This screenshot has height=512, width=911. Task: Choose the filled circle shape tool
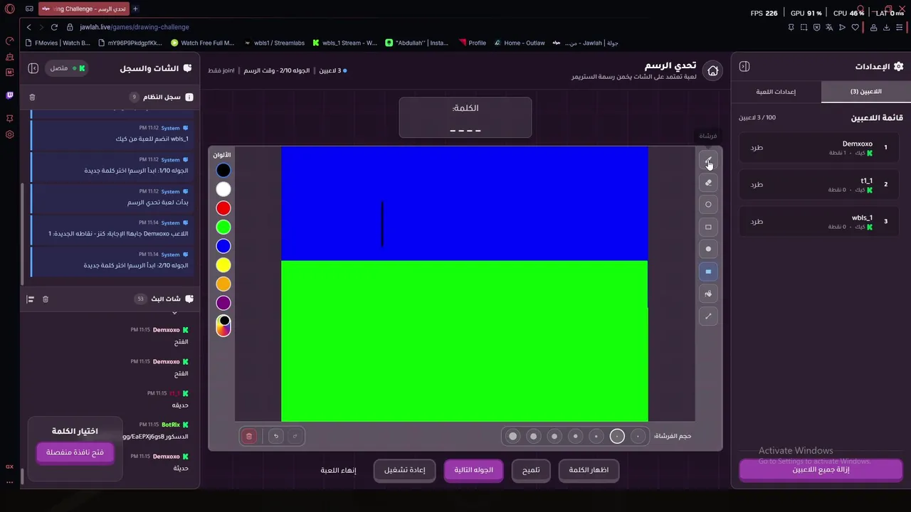[708, 250]
